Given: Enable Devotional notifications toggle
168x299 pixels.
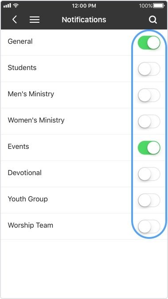Looking at the screenshot, I should pyautogui.click(x=149, y=174).
